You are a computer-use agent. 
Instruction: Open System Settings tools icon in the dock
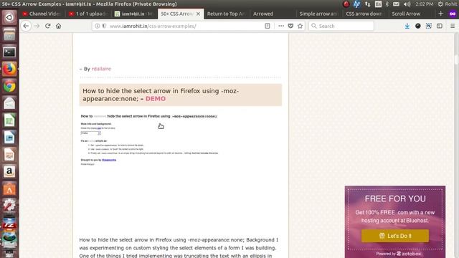tap(9, 206)
